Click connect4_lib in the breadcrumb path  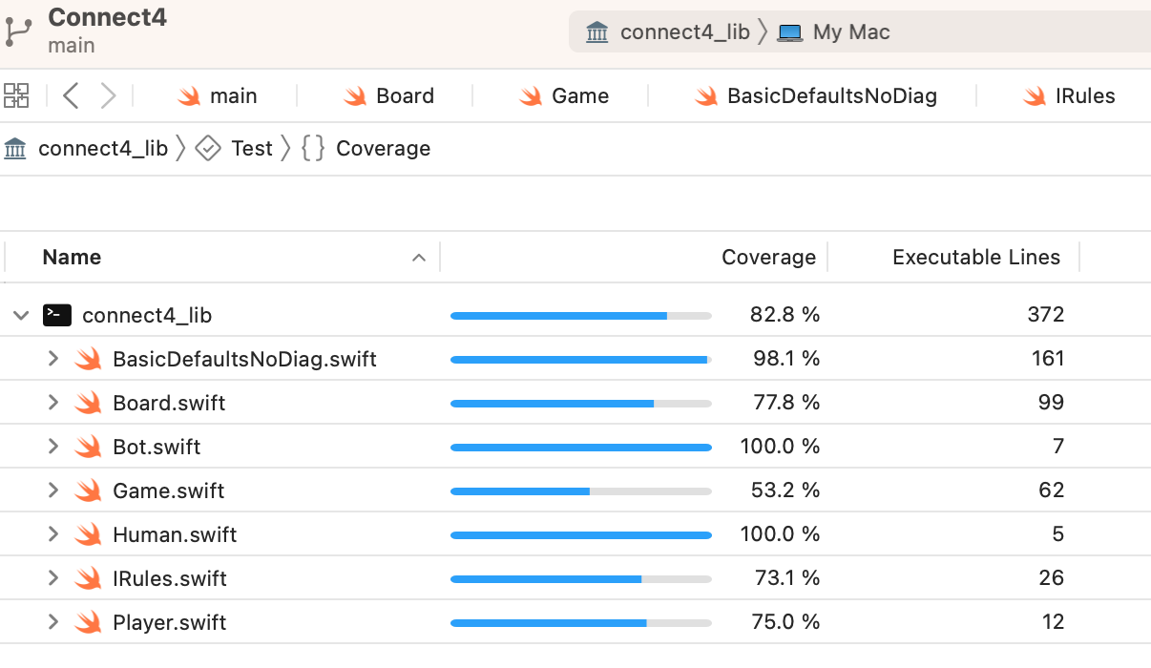tap(103, 148)
